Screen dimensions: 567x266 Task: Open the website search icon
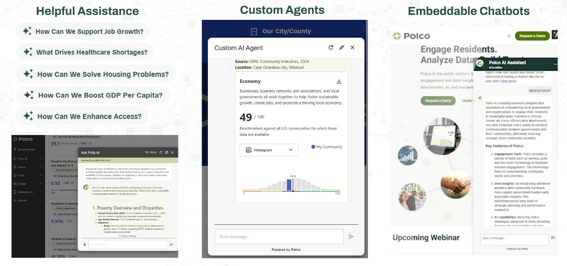(x=509, y=36)
